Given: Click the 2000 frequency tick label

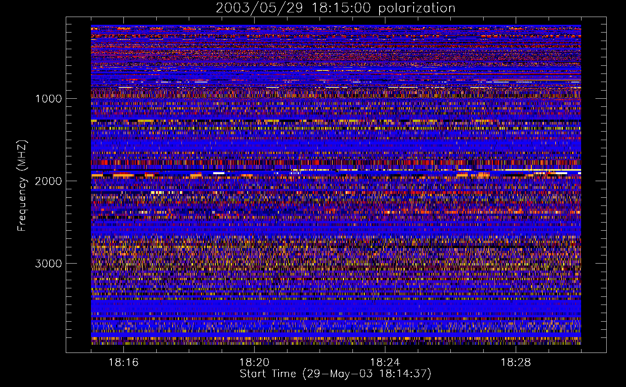Looking at the screenshot, I should pyautogui.click(x=48, y=181).
